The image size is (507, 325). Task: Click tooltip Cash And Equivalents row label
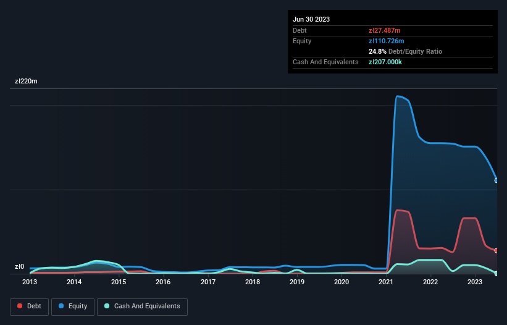325,62
